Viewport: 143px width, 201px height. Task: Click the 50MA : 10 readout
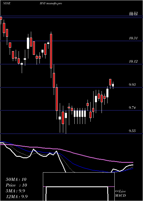(x=16, y=179)
